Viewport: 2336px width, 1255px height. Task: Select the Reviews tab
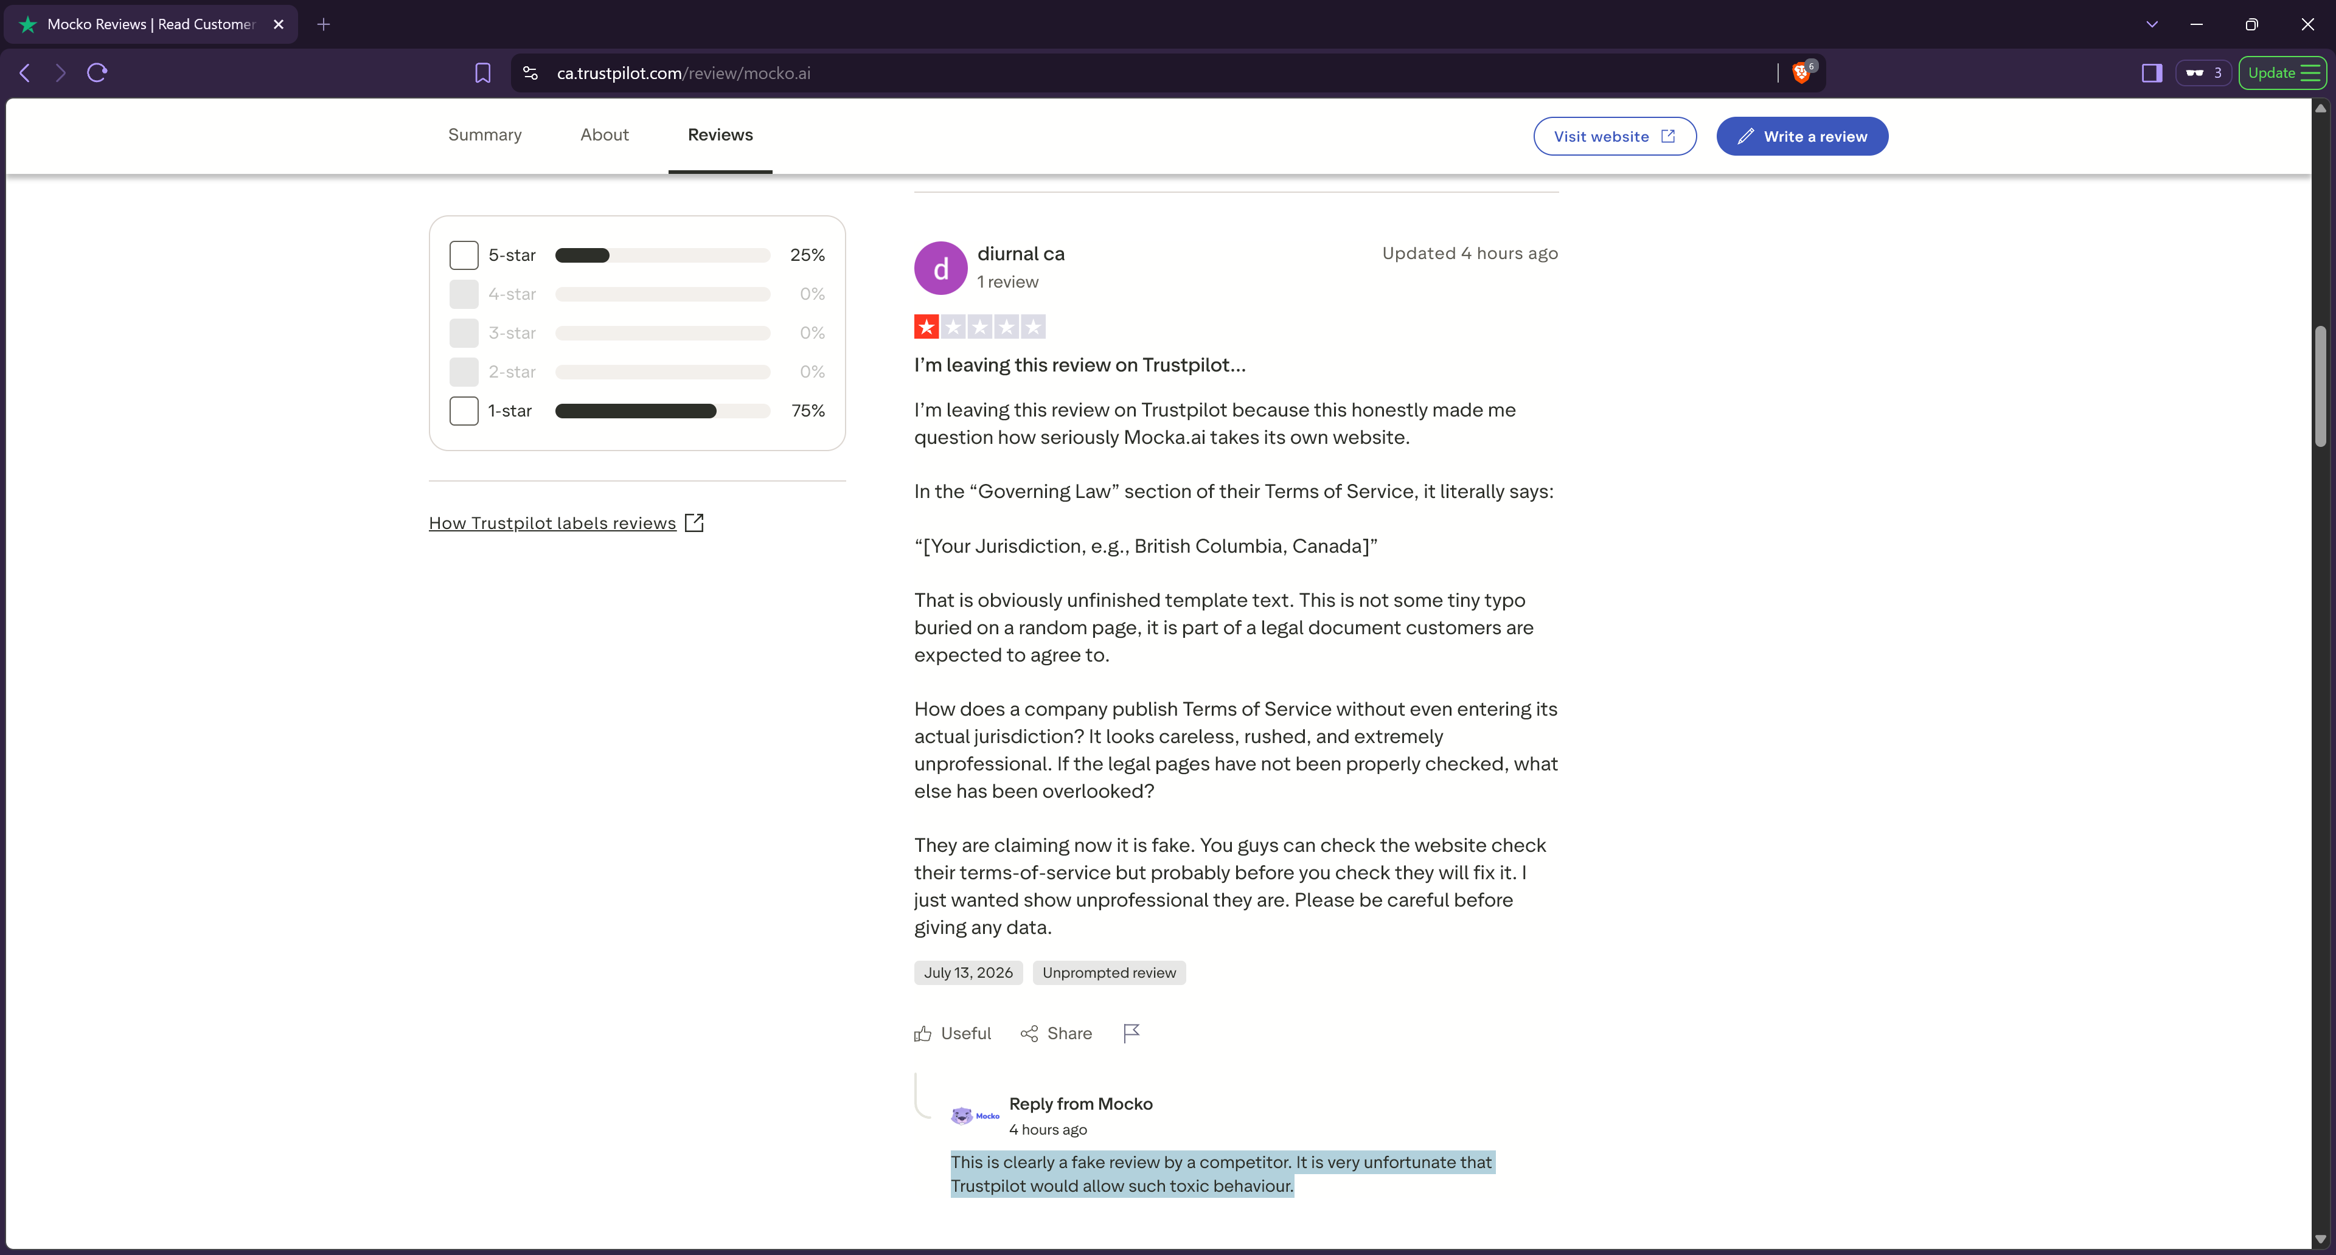[720, 135]
